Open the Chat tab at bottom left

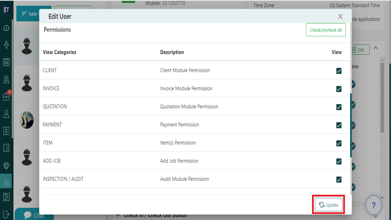(x=34, y=215)
